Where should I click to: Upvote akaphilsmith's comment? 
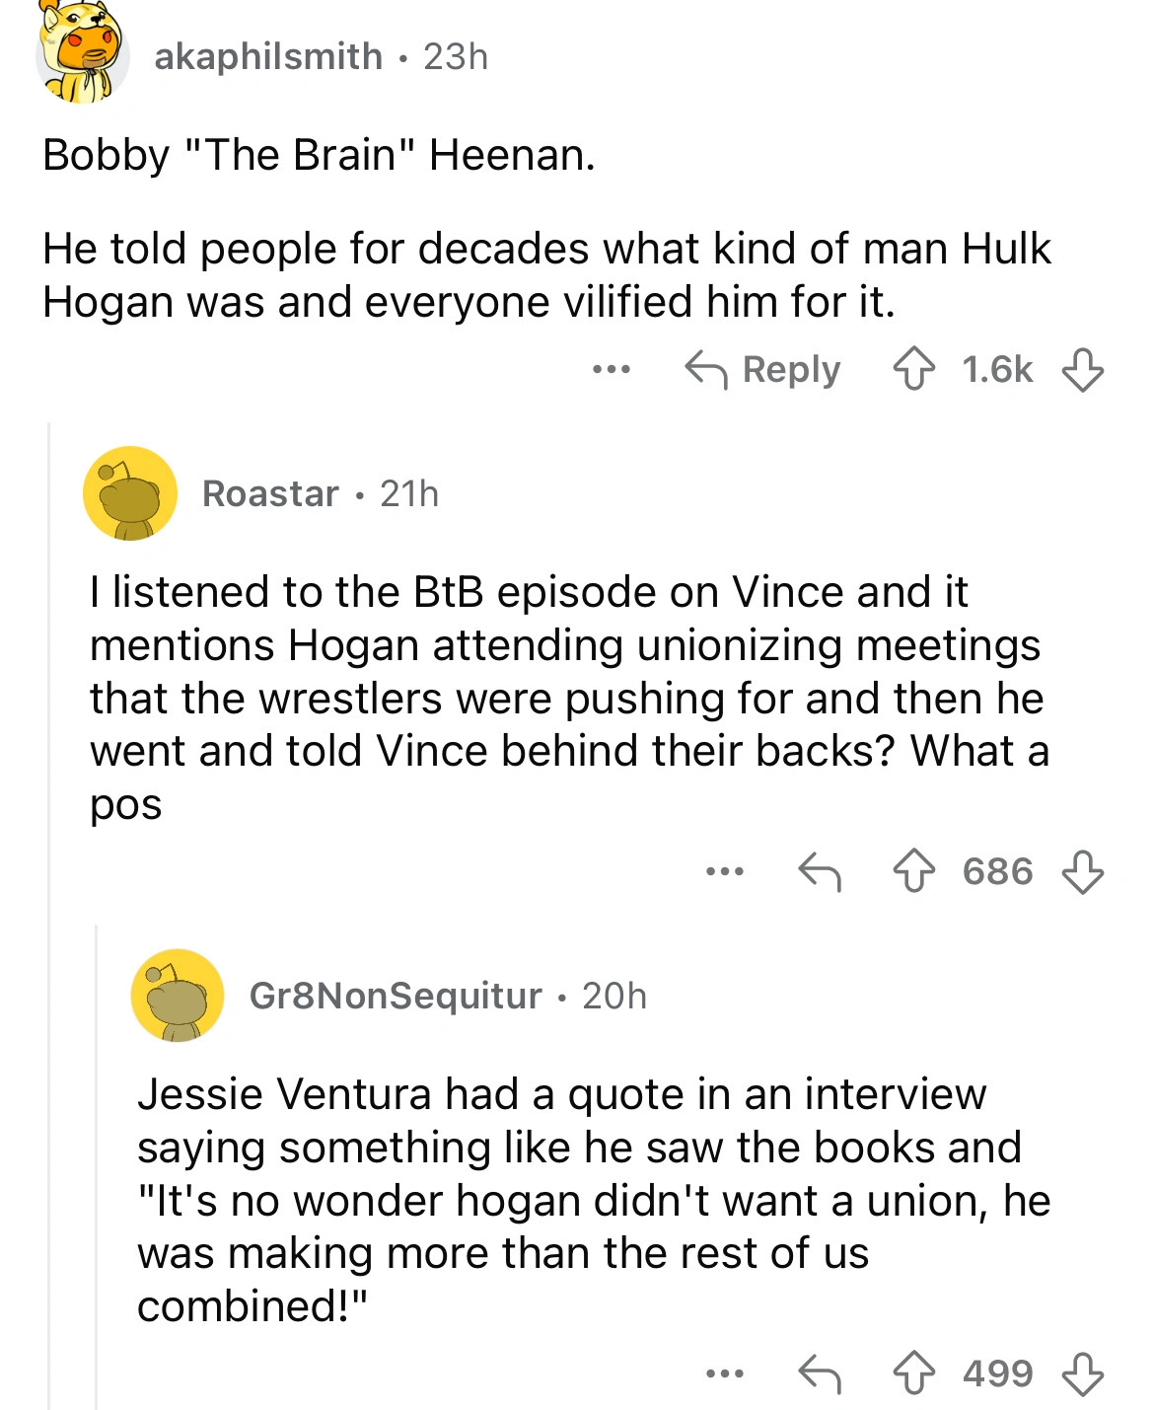click(x=913, y=370)
